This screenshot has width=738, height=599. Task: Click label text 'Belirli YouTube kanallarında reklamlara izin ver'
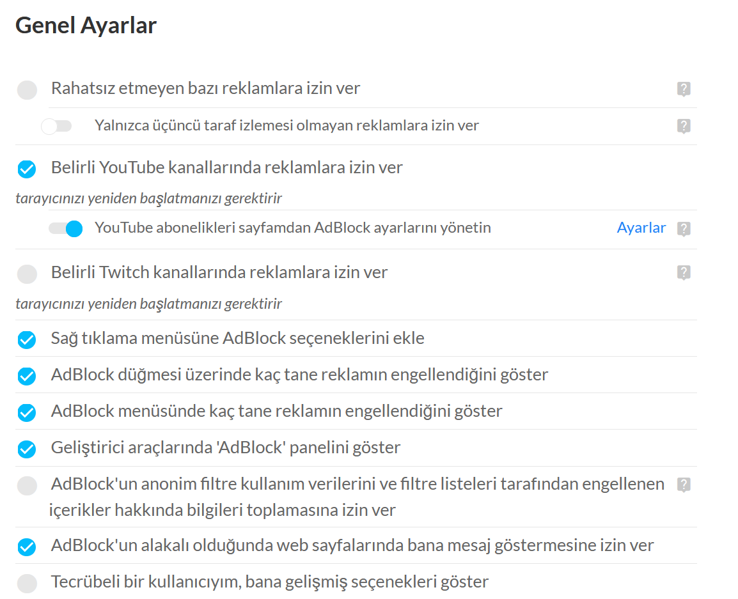click(x=226, y=168)
